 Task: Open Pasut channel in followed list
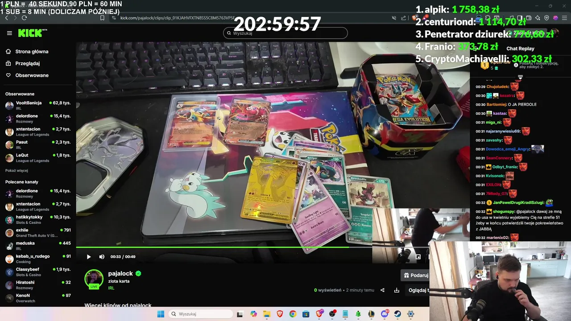(x=38, y=144)
